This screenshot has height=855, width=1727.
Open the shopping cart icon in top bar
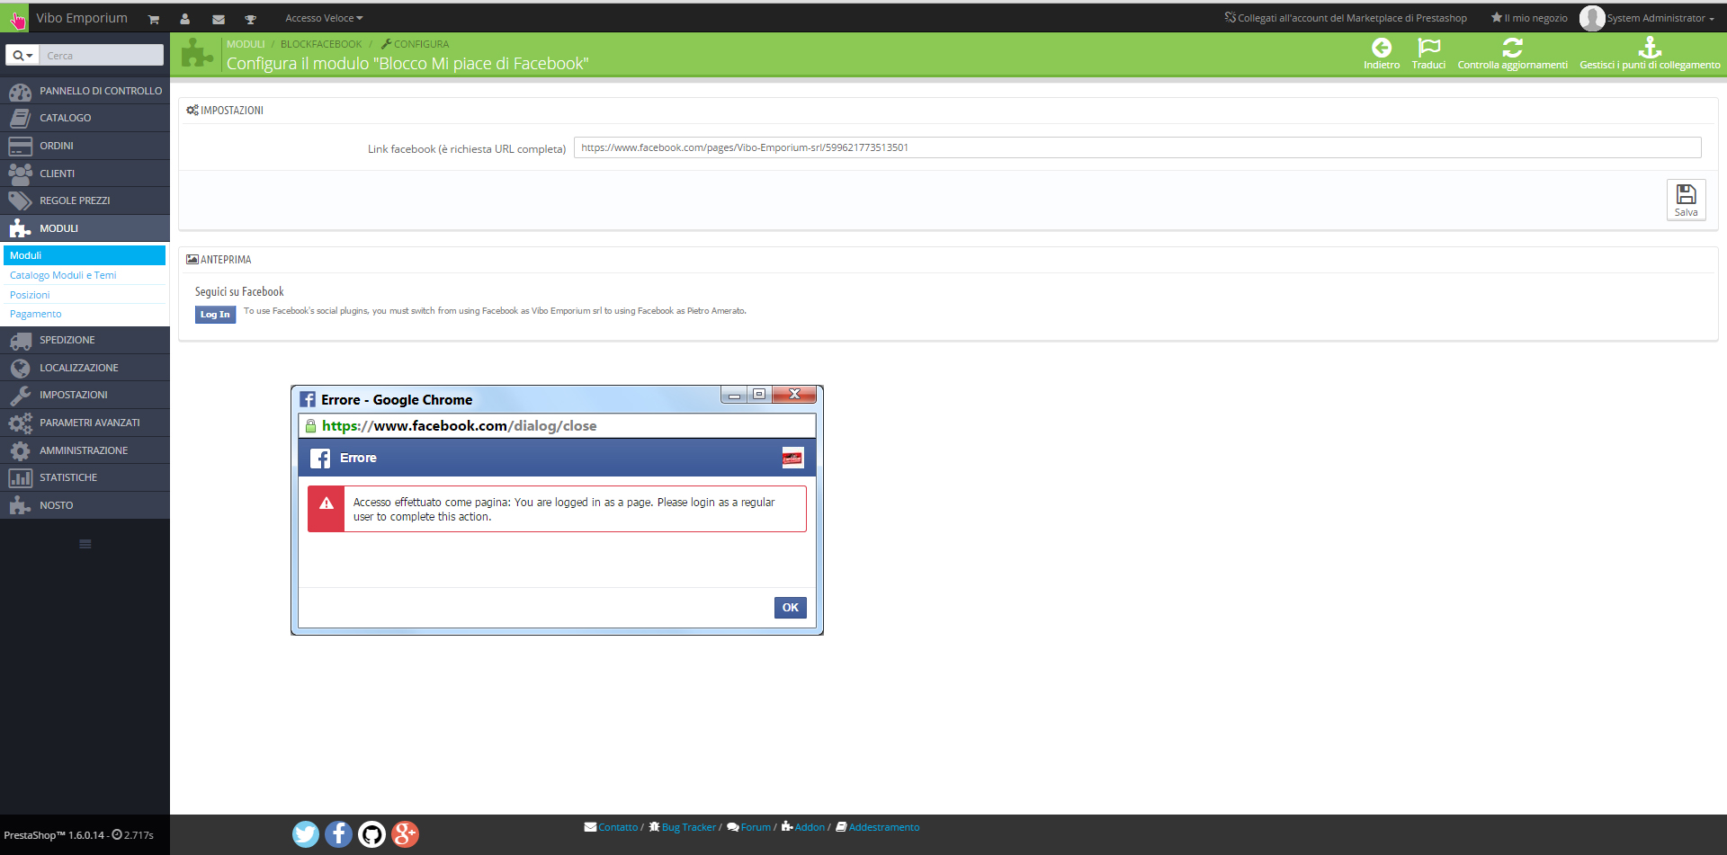pos(154,19)
